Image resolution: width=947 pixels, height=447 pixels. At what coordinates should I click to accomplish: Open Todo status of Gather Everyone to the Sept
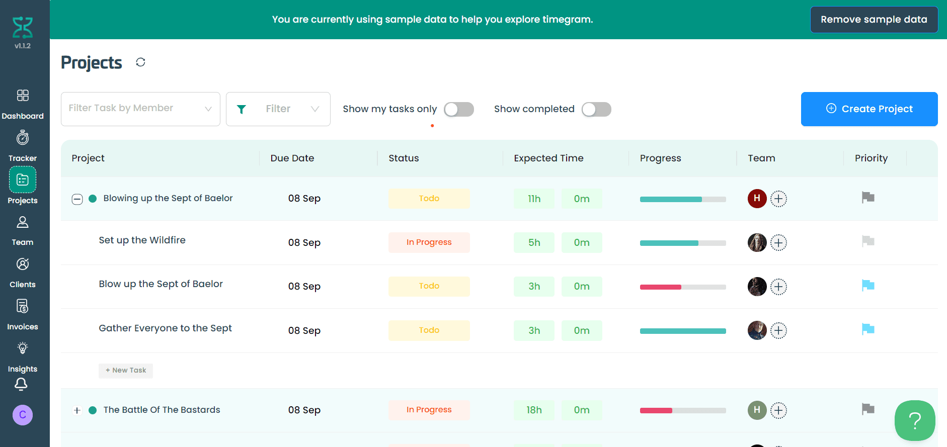tap(429, 330)
